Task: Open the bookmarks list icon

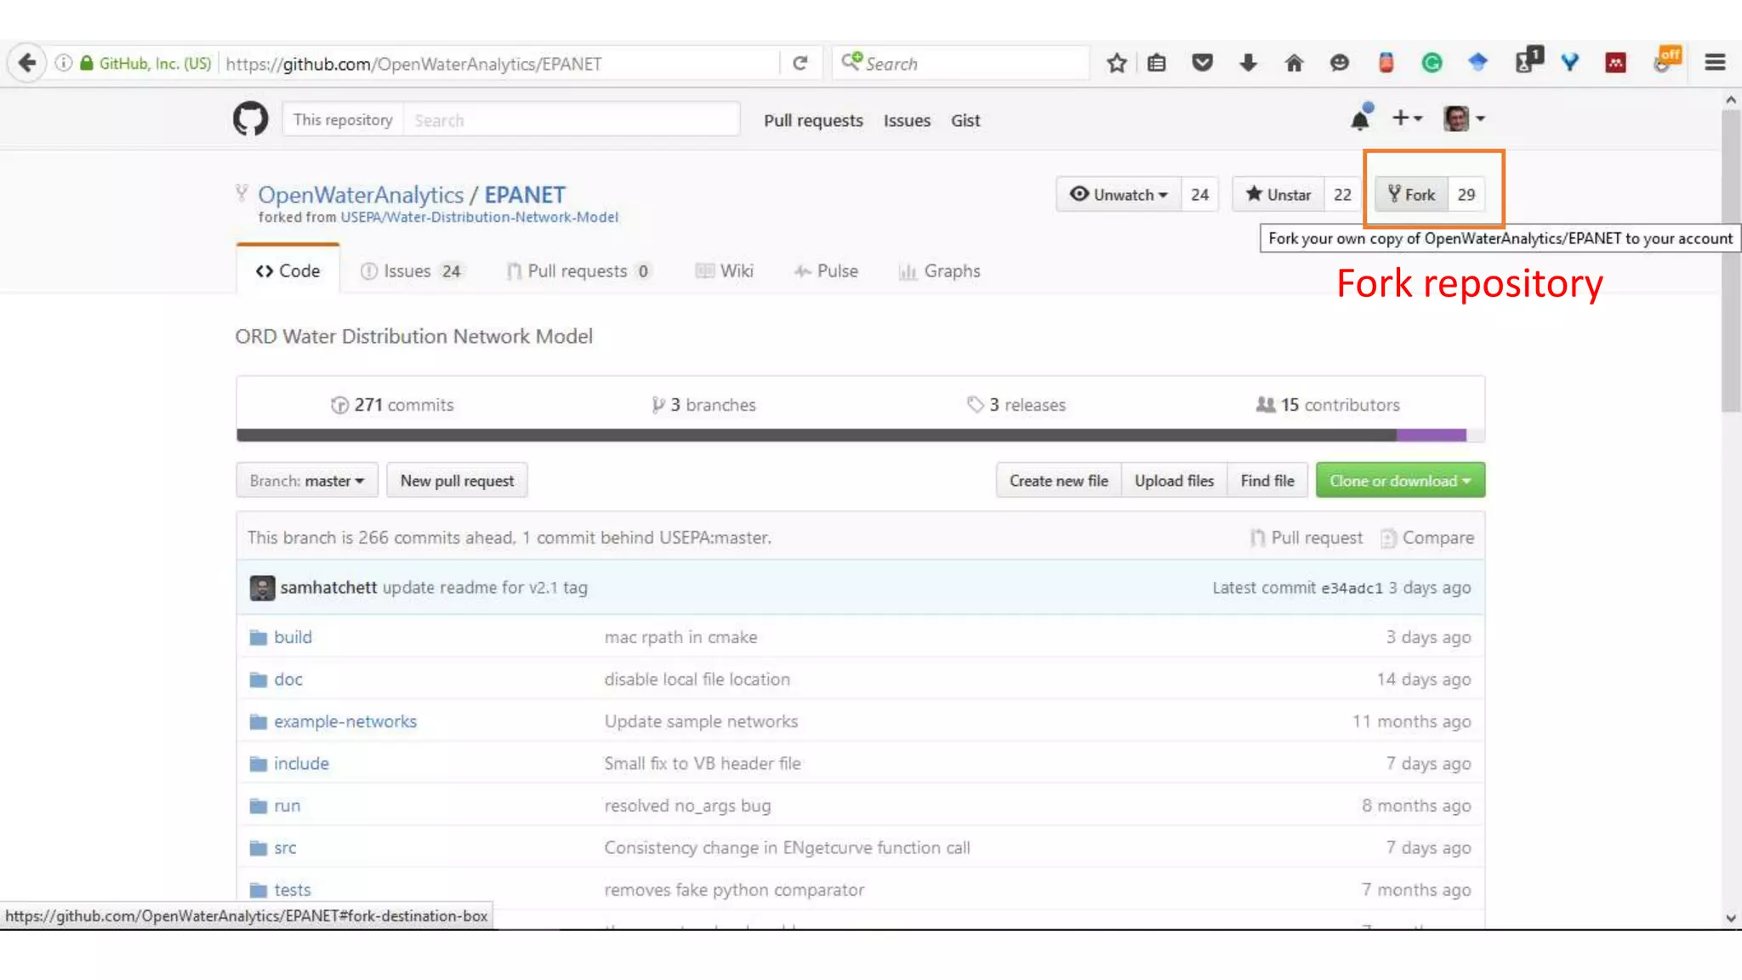Action: click(x=1157, y=63)
